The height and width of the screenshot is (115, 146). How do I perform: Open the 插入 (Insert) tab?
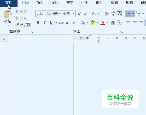(40, 3)
